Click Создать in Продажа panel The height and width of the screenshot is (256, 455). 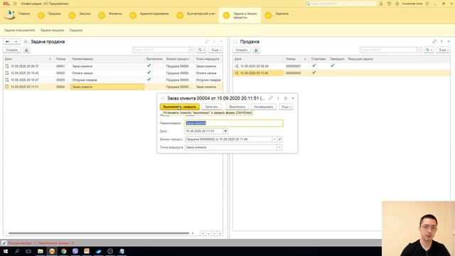coord(242,50)
